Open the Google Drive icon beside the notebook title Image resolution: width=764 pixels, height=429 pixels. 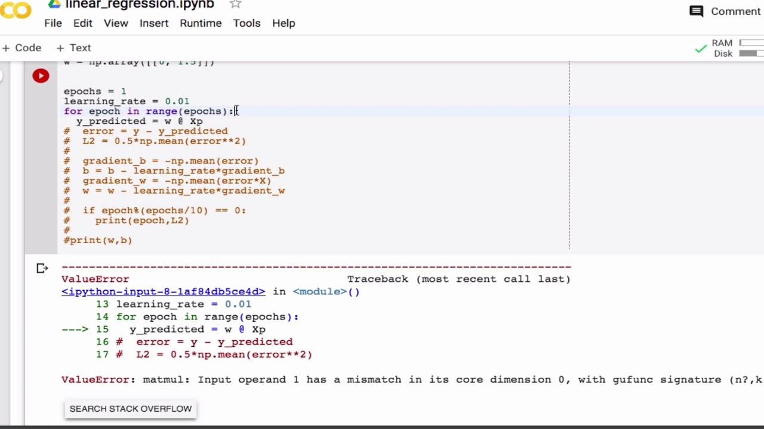click(54, 4)
